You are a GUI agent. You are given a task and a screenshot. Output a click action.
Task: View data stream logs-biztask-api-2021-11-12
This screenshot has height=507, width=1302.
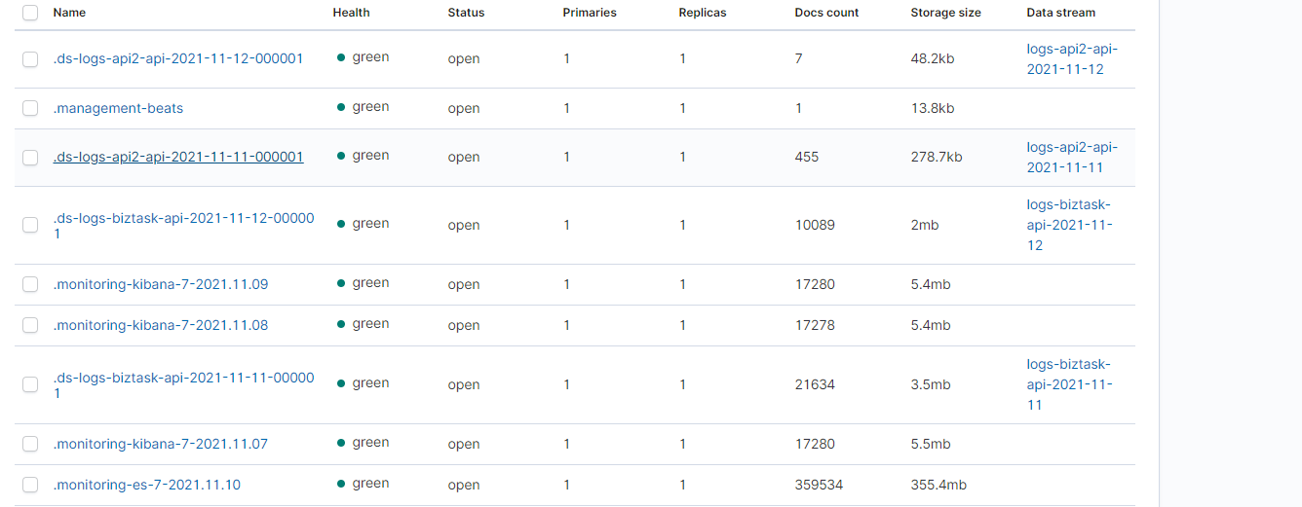click(x=1069, y=226)
